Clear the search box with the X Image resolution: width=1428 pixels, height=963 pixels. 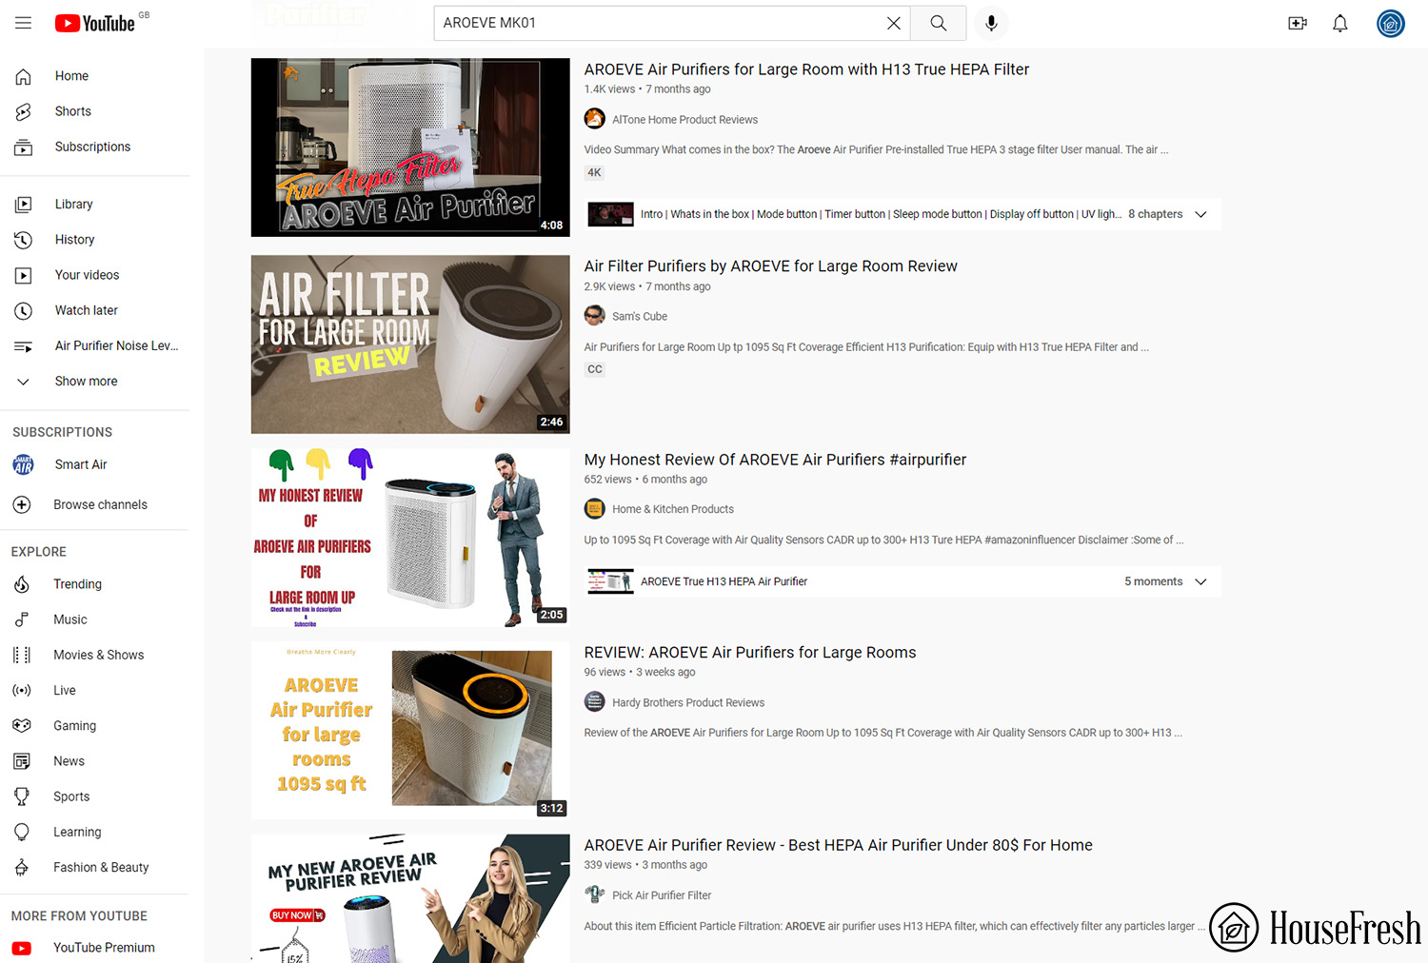(893, 23)
